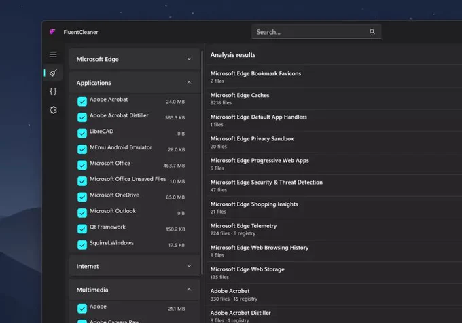Screen dimensions: 462x323
Task: Select the Adobe Acrobat analysis result
Action: click(x=334, y=294)
